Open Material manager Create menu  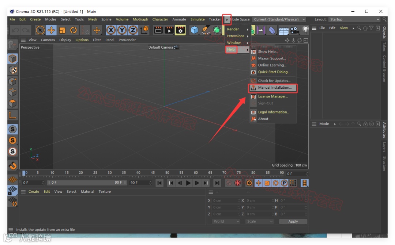point(34,192)
